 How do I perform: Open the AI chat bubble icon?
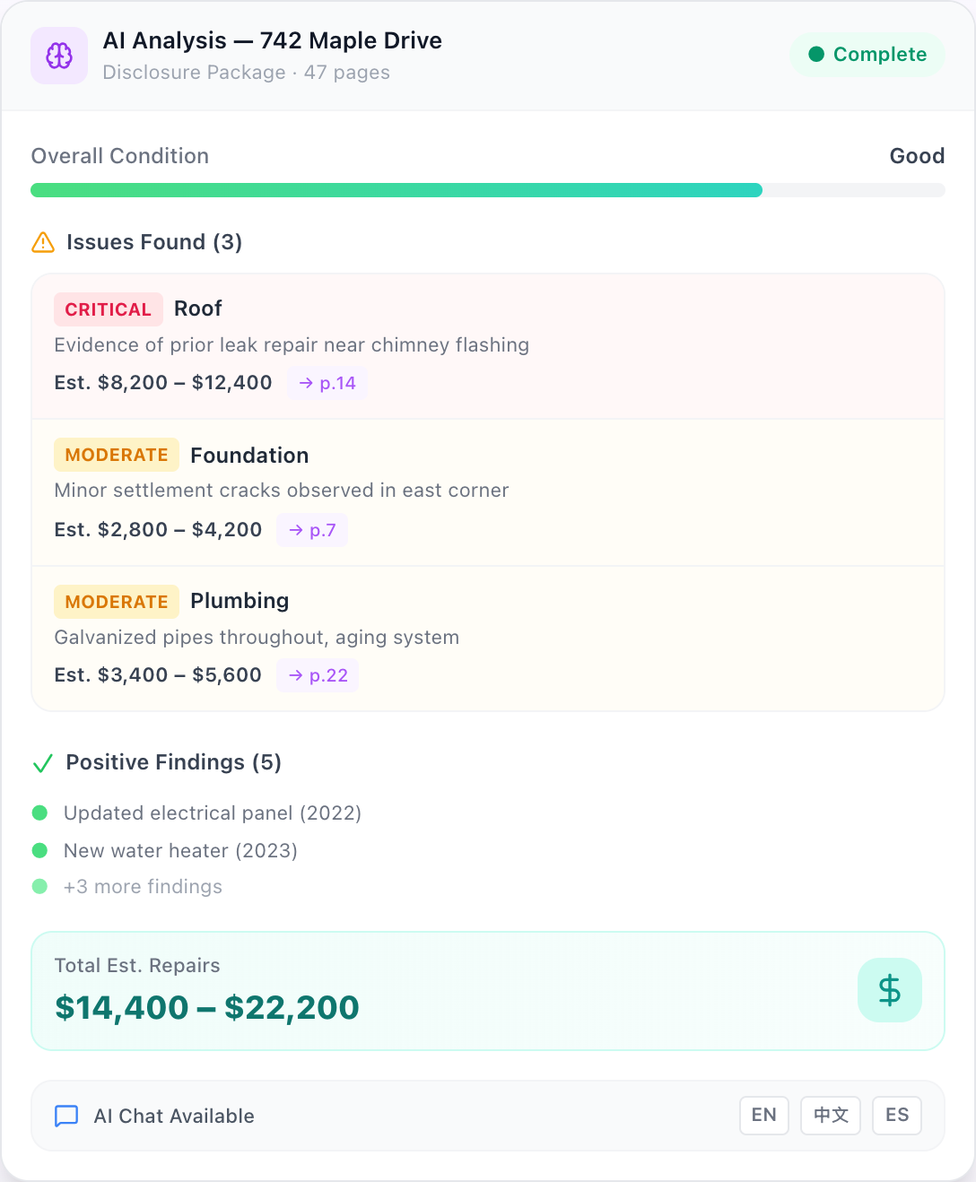[x=66, y=1116]
